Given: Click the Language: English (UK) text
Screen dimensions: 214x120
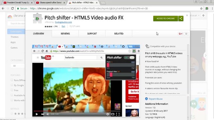Looking at the screenshot, I should pos(155,117).
